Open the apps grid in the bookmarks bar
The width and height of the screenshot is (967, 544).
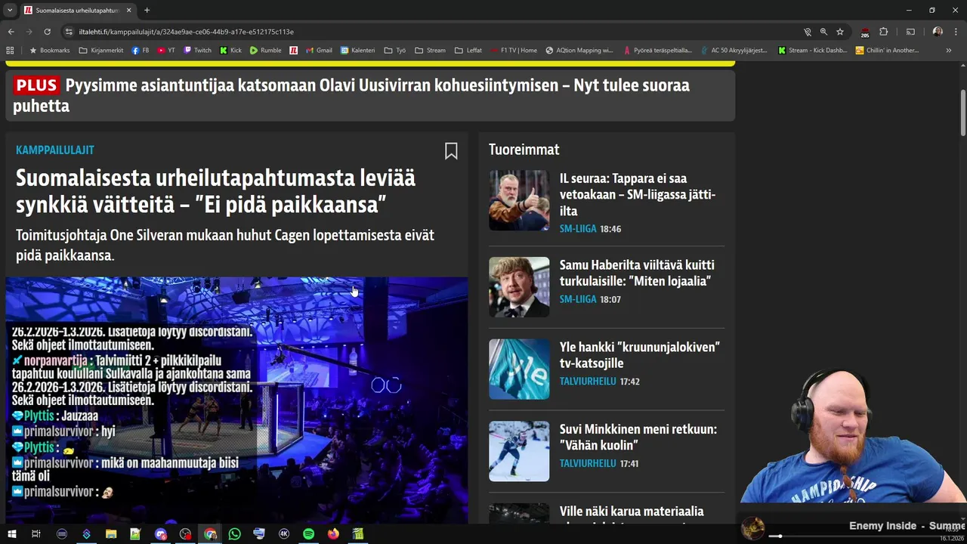tap(10, 51)
